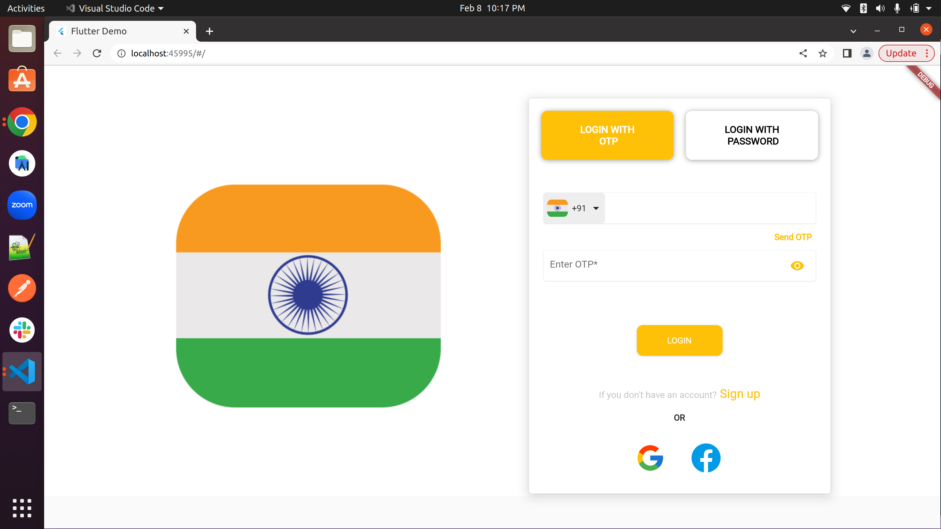941x529 pixels.
Task: Open the Chrome profile avatar icon
Action: (x=867, y=53)
